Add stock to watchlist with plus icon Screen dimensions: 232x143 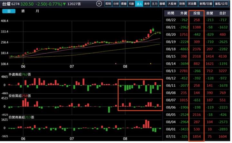pos(99,4)
